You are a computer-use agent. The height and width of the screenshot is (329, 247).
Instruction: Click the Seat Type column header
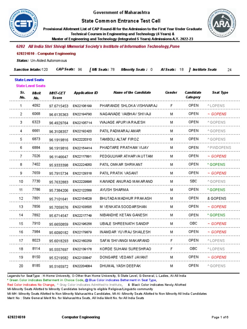(x=220, y=93)
